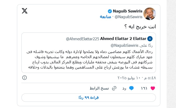This screenshot has height=108, width=176.
Task: Click the X logo icon
Action: click(x=25, y=11)
